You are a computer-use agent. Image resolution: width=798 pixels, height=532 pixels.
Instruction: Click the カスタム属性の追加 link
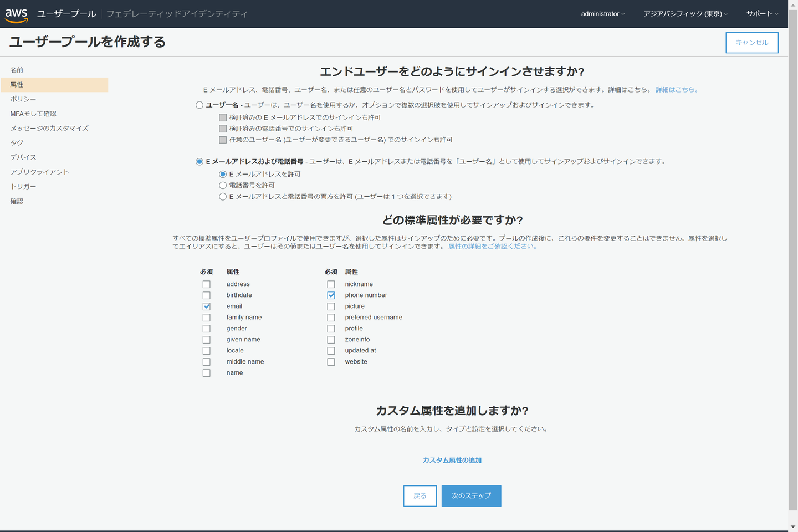click(452, 461)
